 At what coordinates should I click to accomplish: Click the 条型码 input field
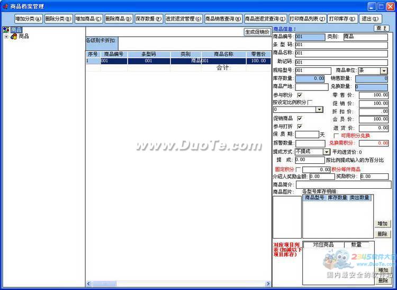pos(341,45)
